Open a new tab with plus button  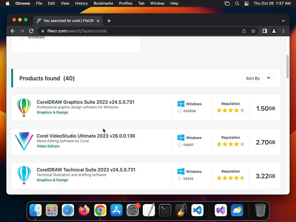[109, 21]
